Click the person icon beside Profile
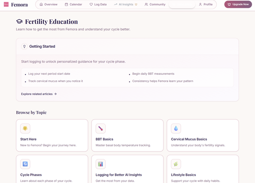The width and height of the screenshot is (255, 183). tap(200, 4)
